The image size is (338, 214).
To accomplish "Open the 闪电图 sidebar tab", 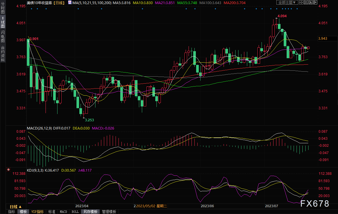I will [3, 37].
